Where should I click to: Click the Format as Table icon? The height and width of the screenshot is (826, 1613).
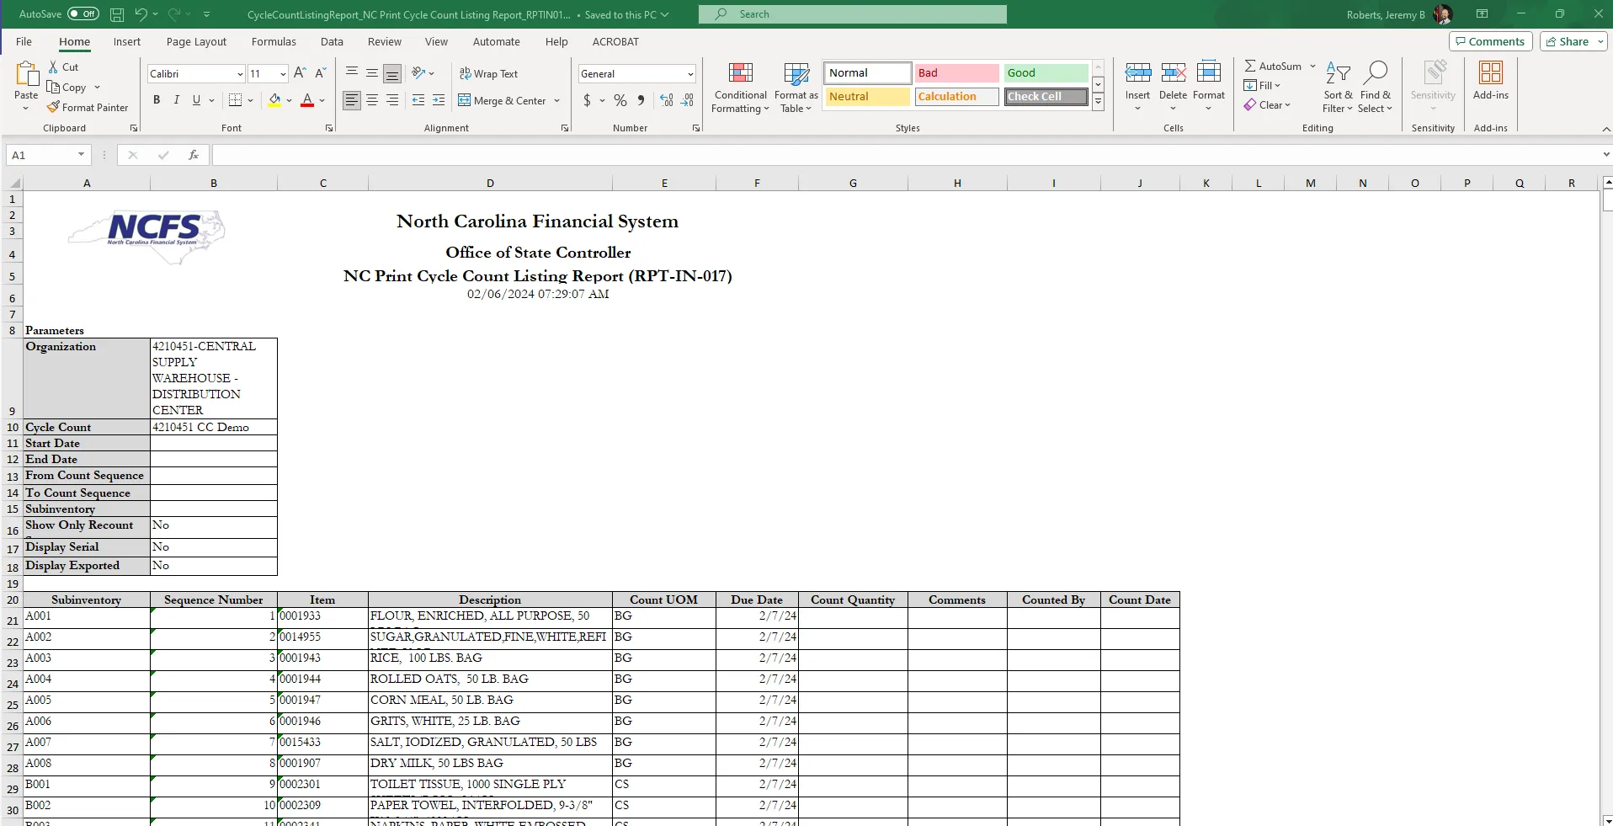[x=796, y=74]
